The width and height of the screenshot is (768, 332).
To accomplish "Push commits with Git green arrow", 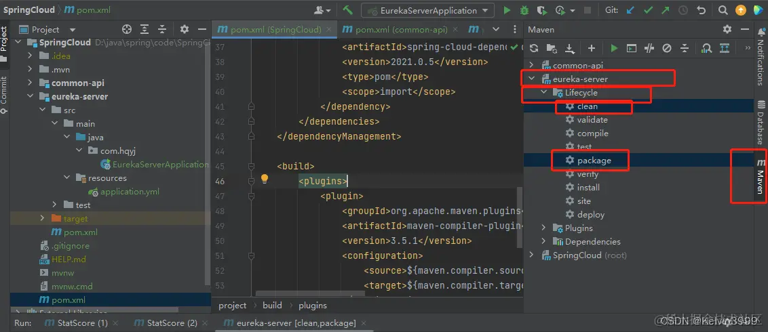I will click(665, 9).
